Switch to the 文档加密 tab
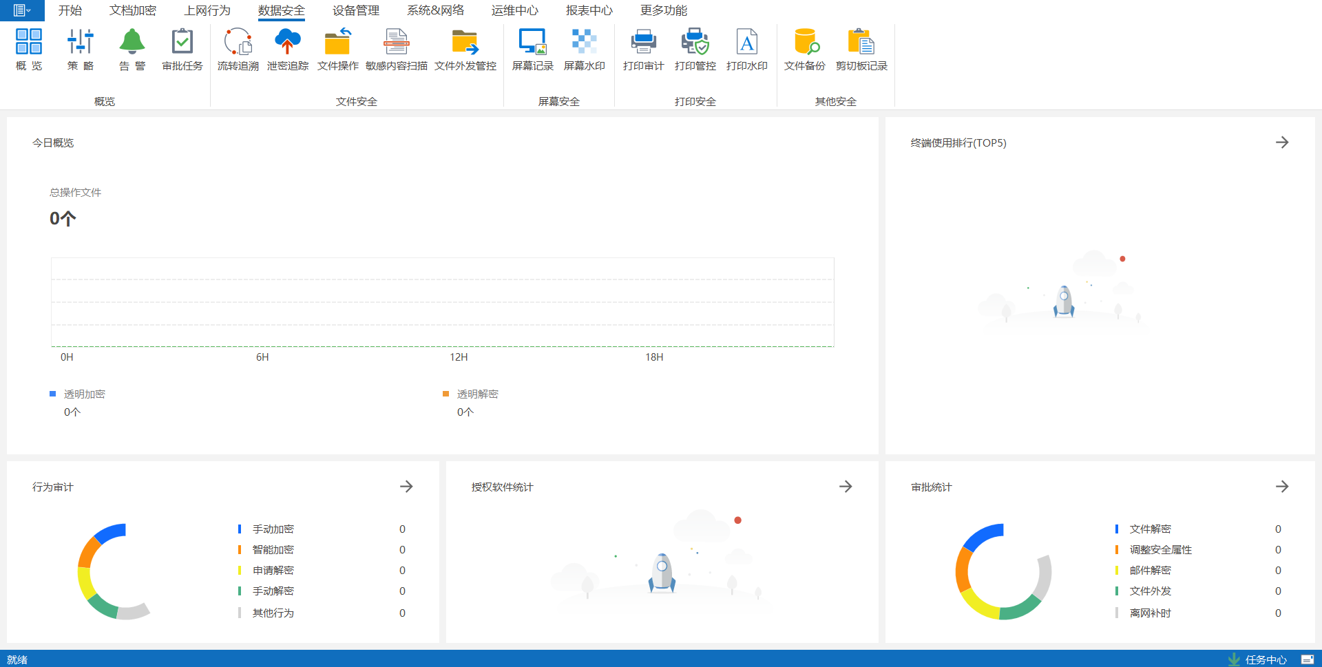The image size is (1322, 667). 132,10
